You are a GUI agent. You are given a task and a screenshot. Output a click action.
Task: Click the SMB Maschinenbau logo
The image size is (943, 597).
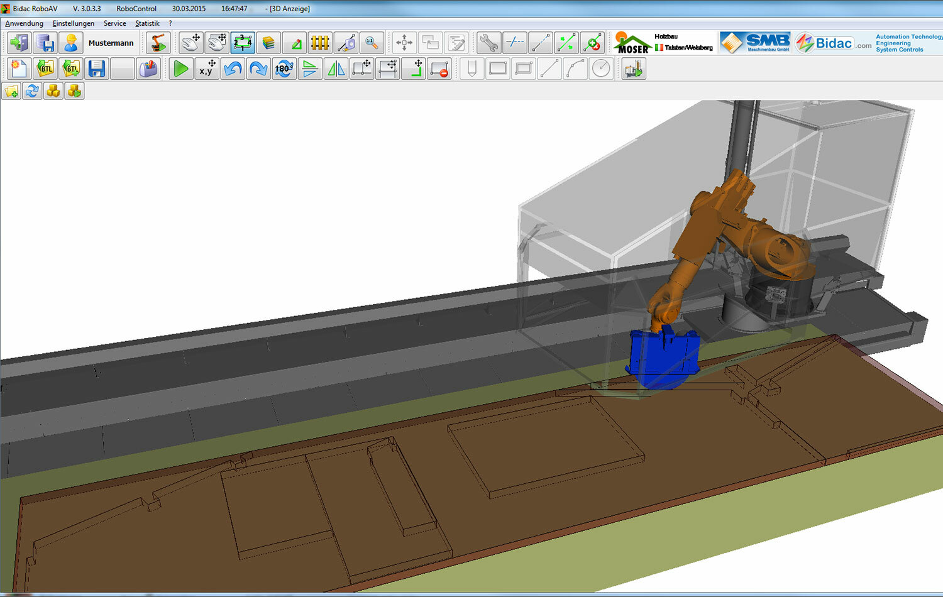coord(755,43)
